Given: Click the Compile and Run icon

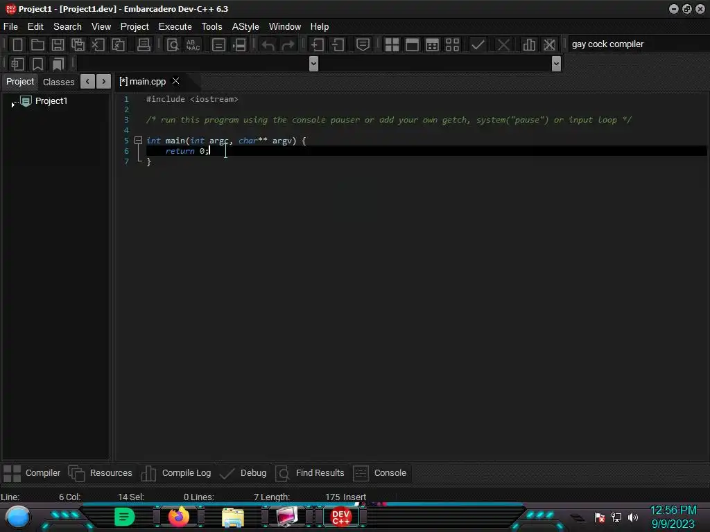Looking at the screenshot, I should pyautogui.click(x=433, y=45).
